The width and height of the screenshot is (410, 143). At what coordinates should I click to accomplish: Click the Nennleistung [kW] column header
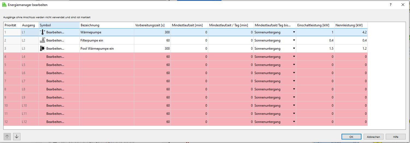[x=351, y=25]
